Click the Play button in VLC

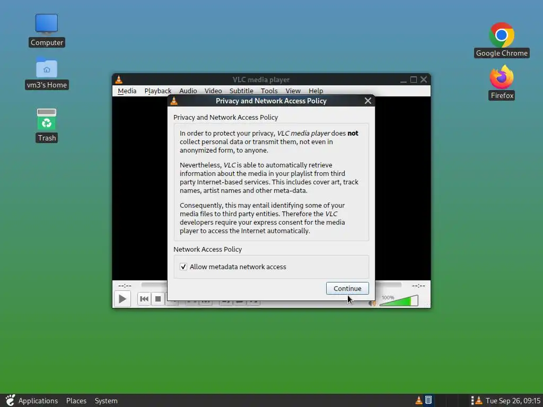tap(122, 299)
